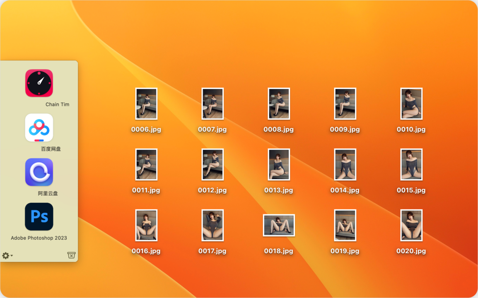
Task: Select the 0012.jpg file thumbnail
Action: (212, 165)
